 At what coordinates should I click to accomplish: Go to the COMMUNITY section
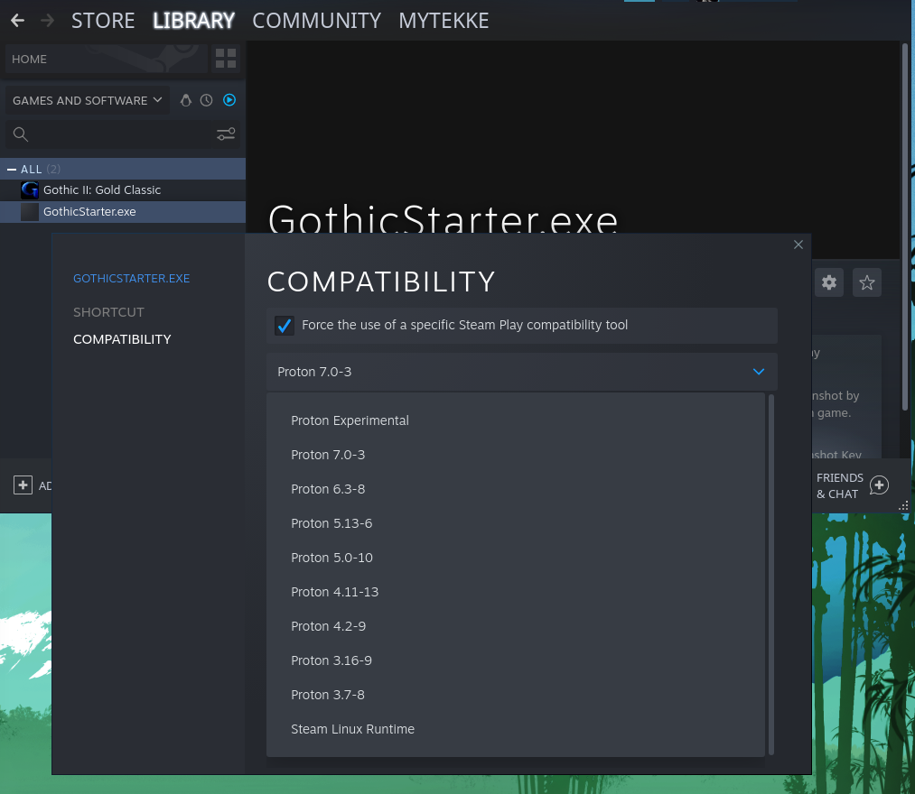pos(316,20)
